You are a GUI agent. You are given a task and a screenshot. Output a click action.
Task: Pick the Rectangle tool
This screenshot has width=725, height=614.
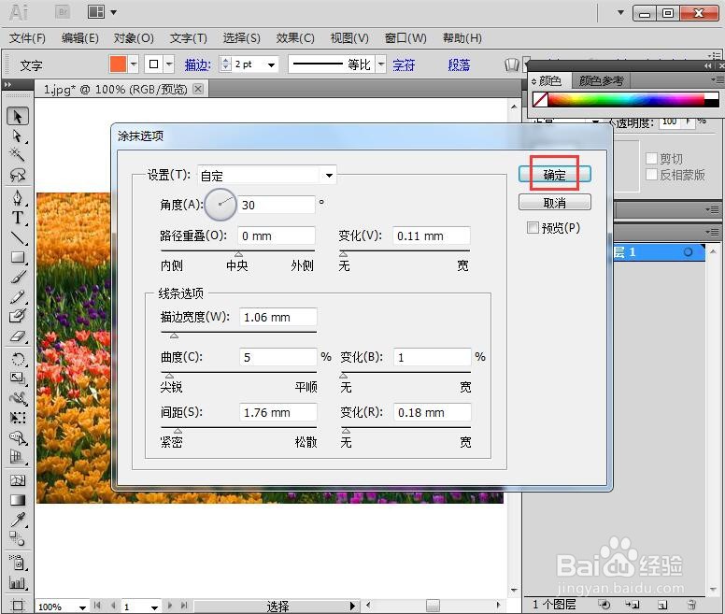click(18, 257)
